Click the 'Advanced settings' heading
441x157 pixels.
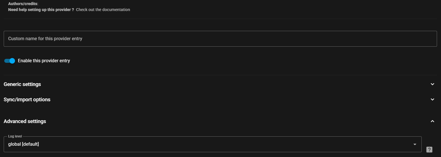click(x=25, y=121)
